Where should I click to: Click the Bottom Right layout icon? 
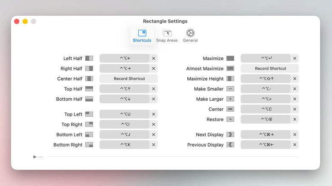[89, 144]
